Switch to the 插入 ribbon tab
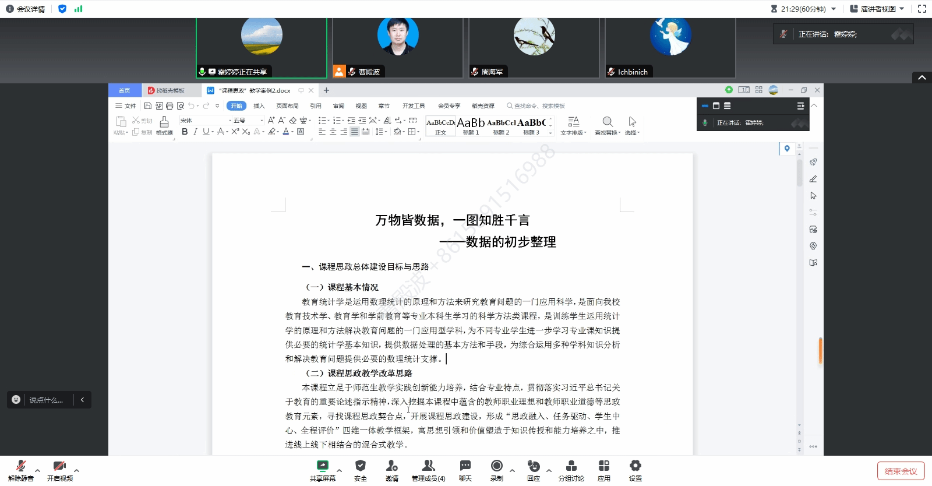The width and height of the screenshot is (932, 486). tap(259, 106)
